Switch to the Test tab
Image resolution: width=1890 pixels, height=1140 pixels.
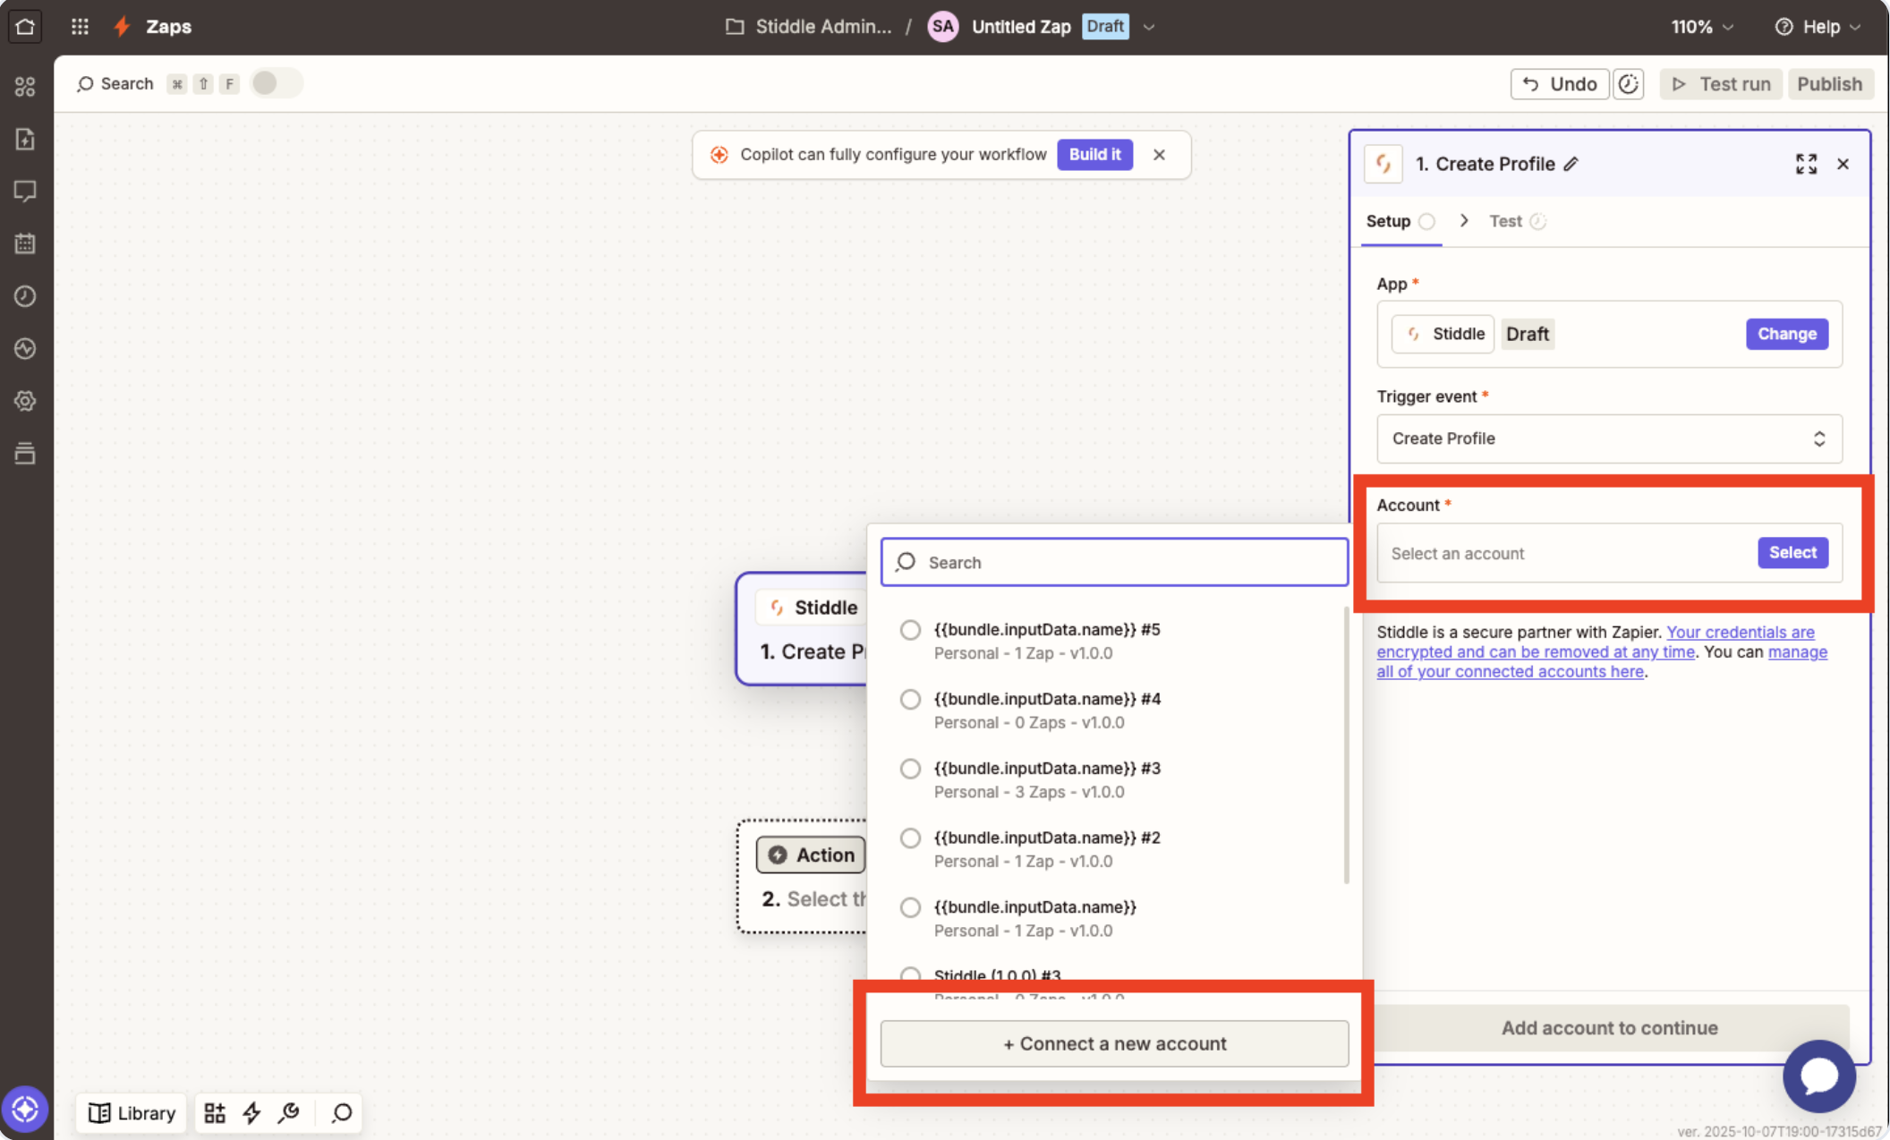tap(1505, 221)
